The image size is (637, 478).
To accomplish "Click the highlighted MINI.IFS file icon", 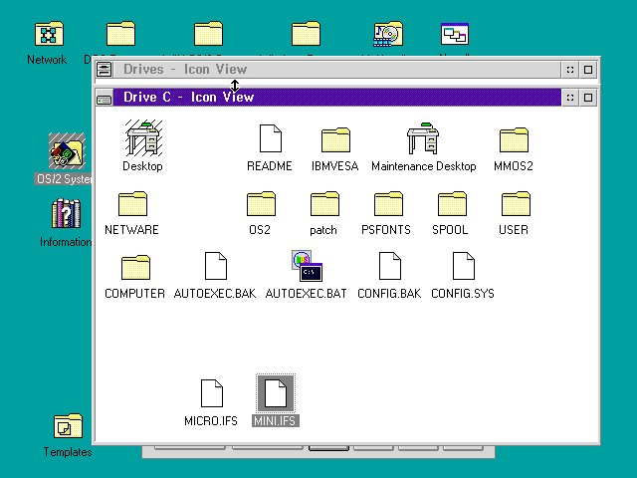I will click(276, 393).
